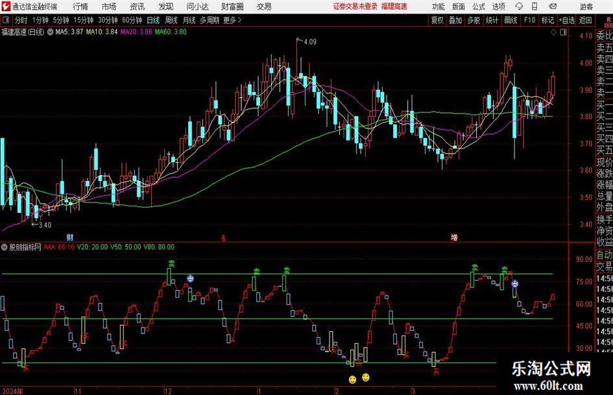Select the 周线 weekly period

coord(171,20)
